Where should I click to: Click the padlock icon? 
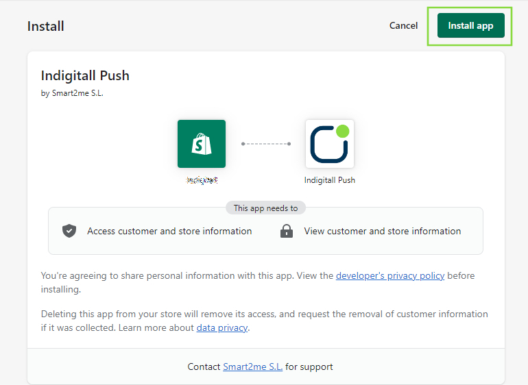[287, 231]
